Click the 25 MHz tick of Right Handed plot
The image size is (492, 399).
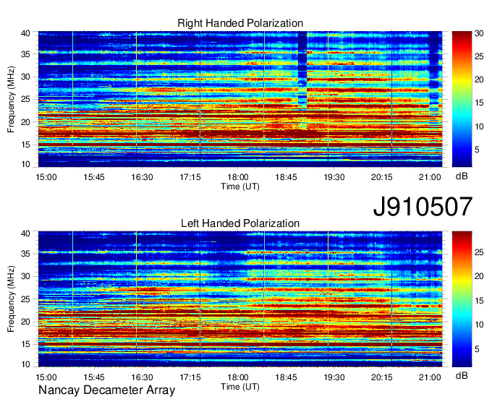click(x=25, y=99)
